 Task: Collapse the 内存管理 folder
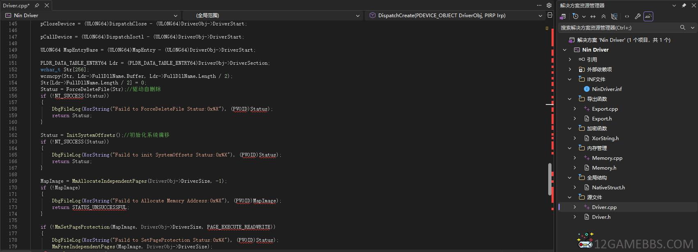point(570,148)
